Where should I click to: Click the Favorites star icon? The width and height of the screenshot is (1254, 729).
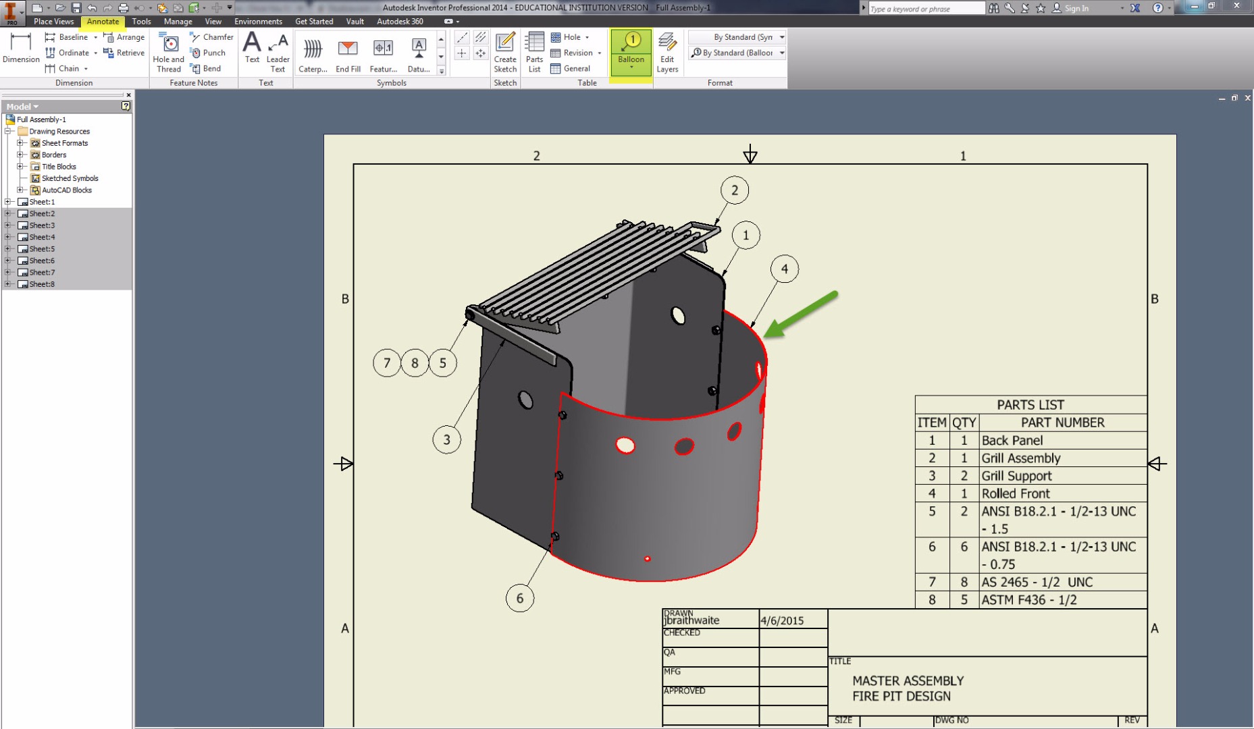tap(1041, 8)
